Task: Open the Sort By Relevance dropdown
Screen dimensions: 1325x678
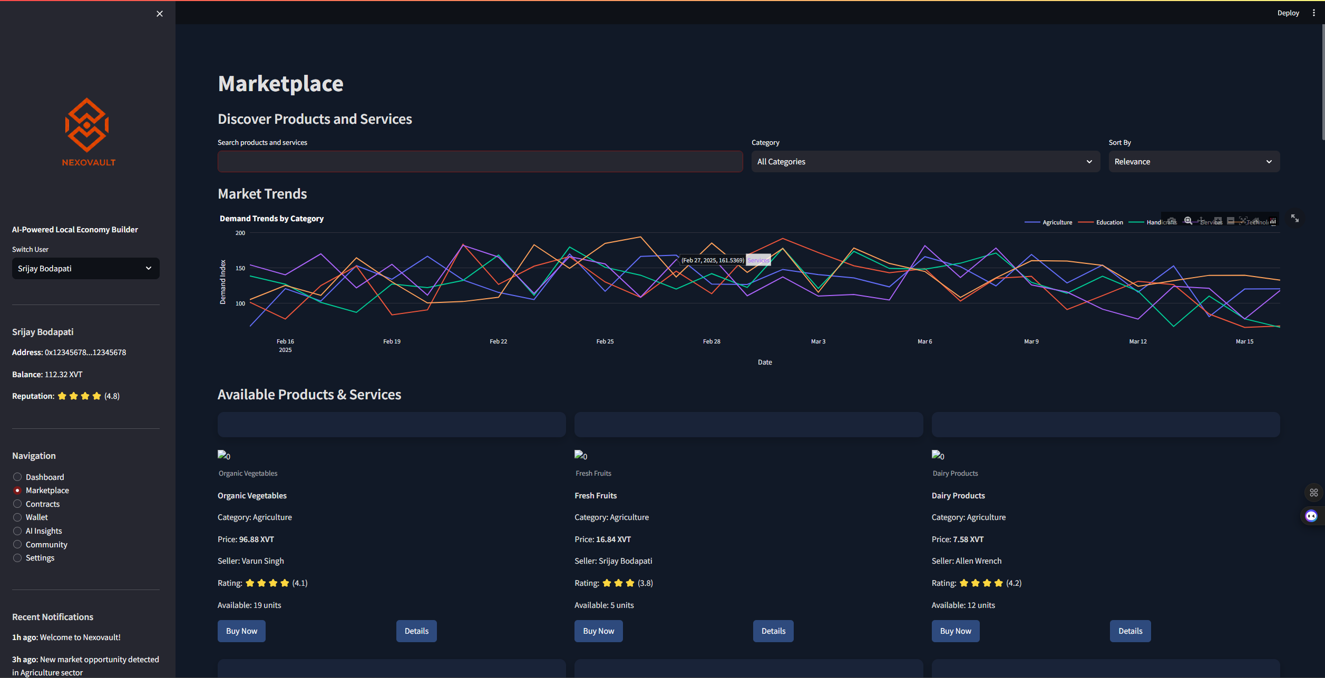Action: (x=1194, y=162)
